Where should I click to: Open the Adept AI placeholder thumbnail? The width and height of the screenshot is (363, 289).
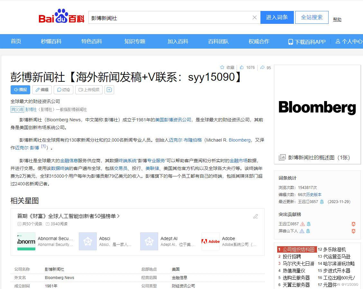point(149,241)
